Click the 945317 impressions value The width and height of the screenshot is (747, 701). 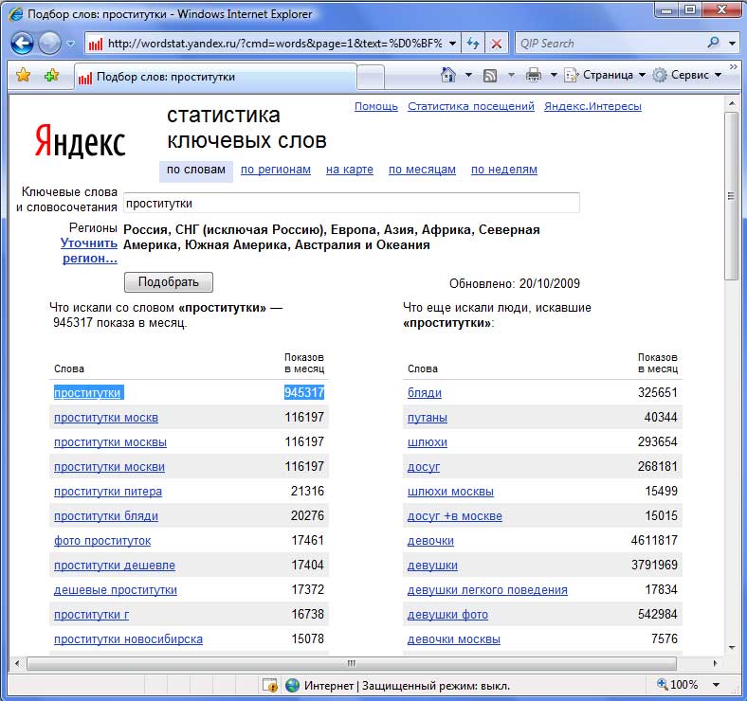(304, 392)
